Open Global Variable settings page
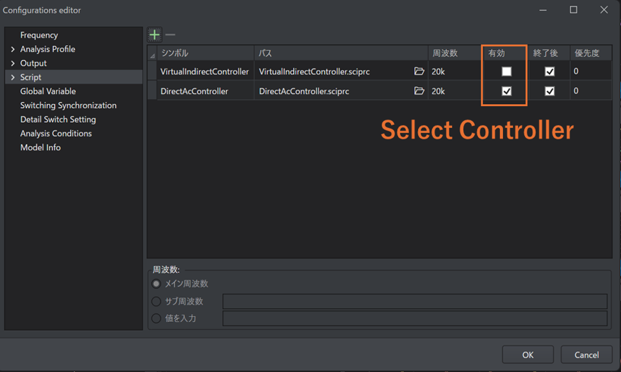The width and height of the screenshot is (621, 372). [x=48, y=91]
